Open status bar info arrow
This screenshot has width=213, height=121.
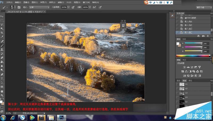[44, 113]
